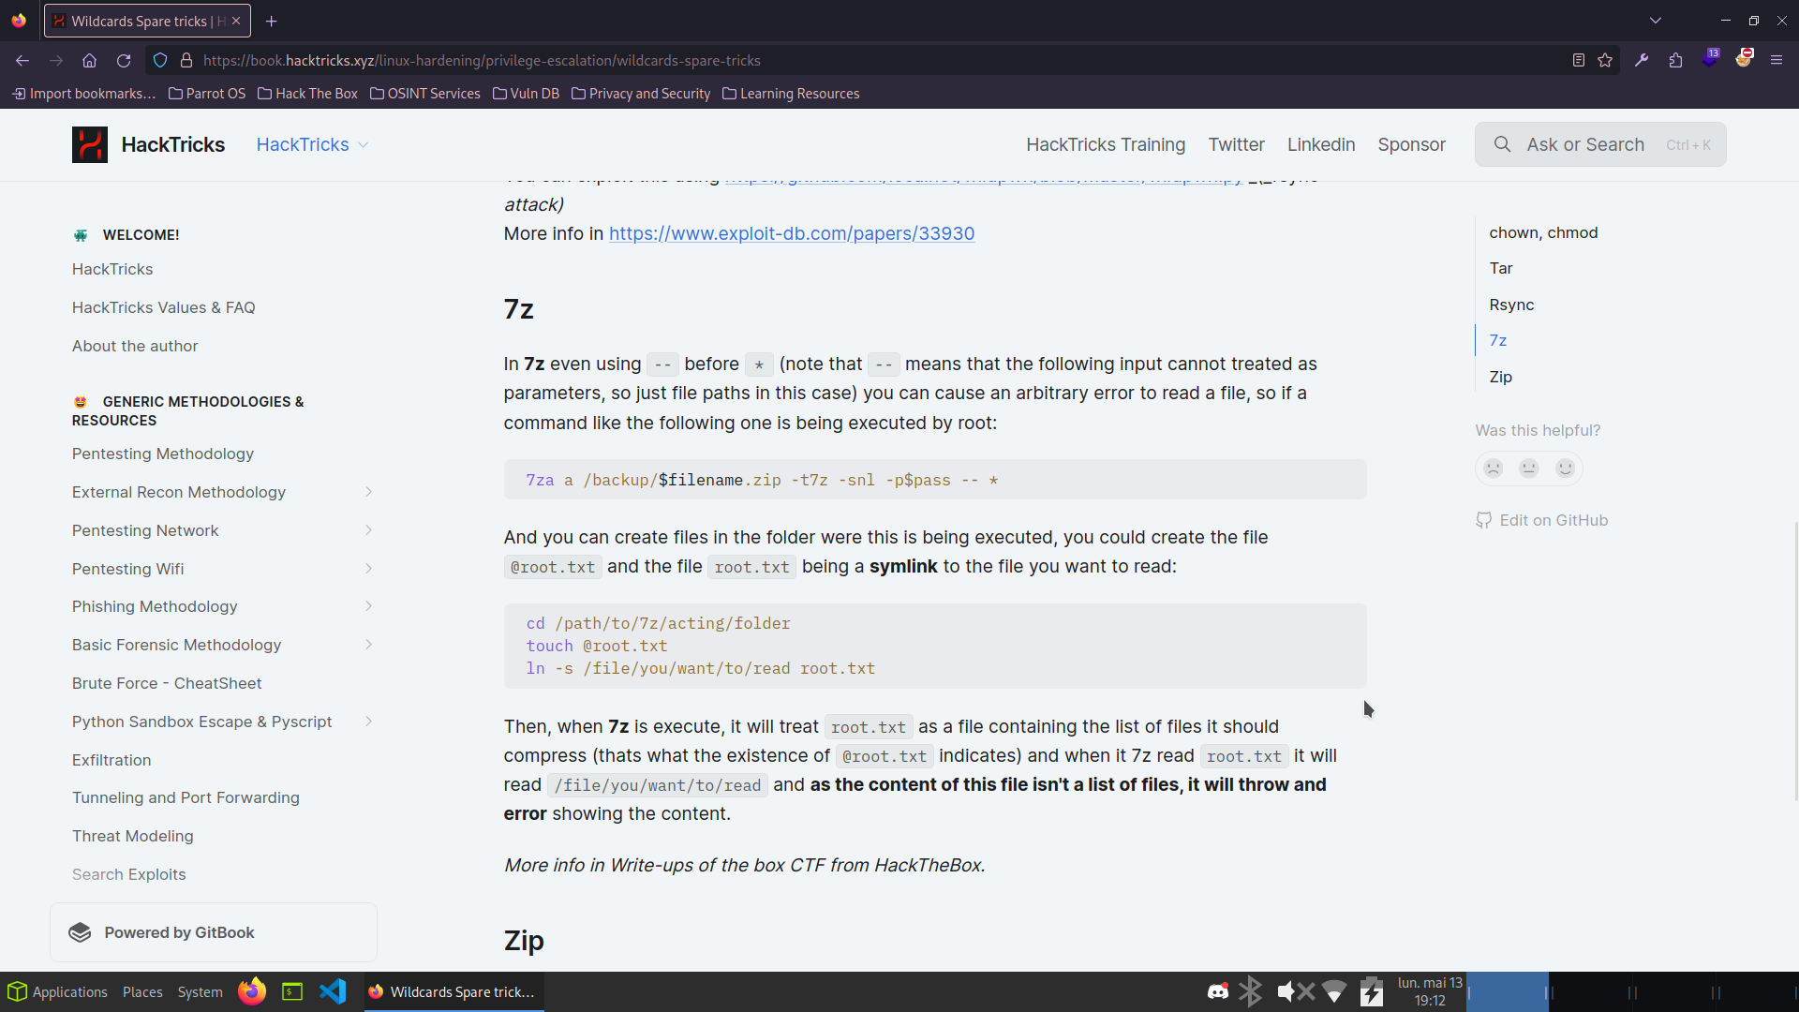This screenshot has width=1799, height=1012.
Task: Open the extensions puzzle-piece icon
Action: (1675, 60)
